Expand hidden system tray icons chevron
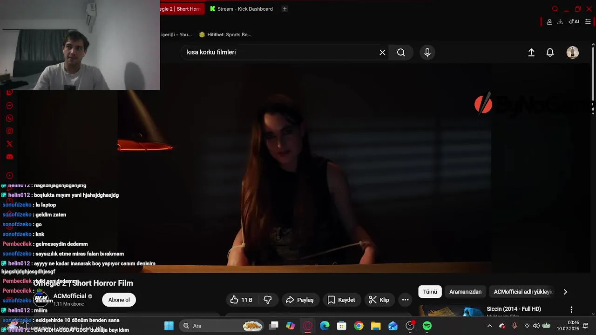596x335 pixels. click(489, 326)
